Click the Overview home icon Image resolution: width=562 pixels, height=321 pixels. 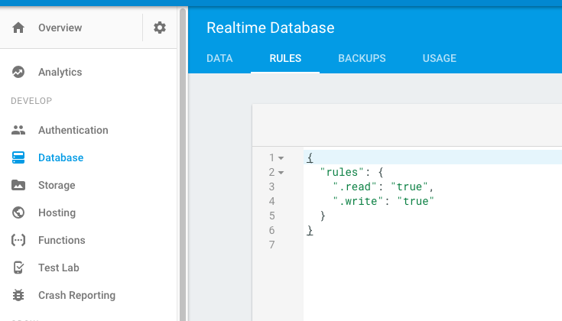tap(18, 28)
